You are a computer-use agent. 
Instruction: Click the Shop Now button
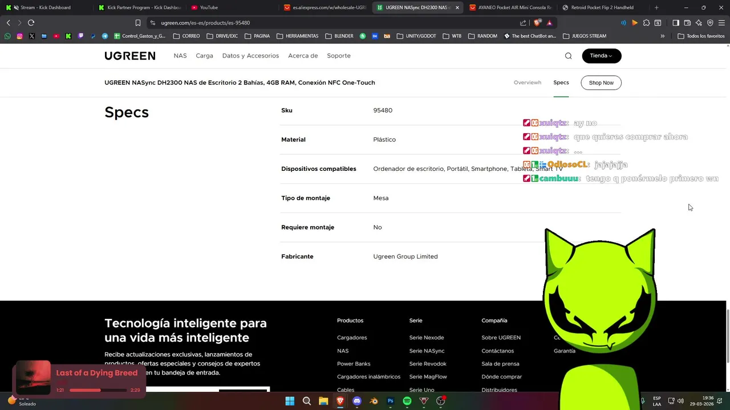(x=601, y=83)
